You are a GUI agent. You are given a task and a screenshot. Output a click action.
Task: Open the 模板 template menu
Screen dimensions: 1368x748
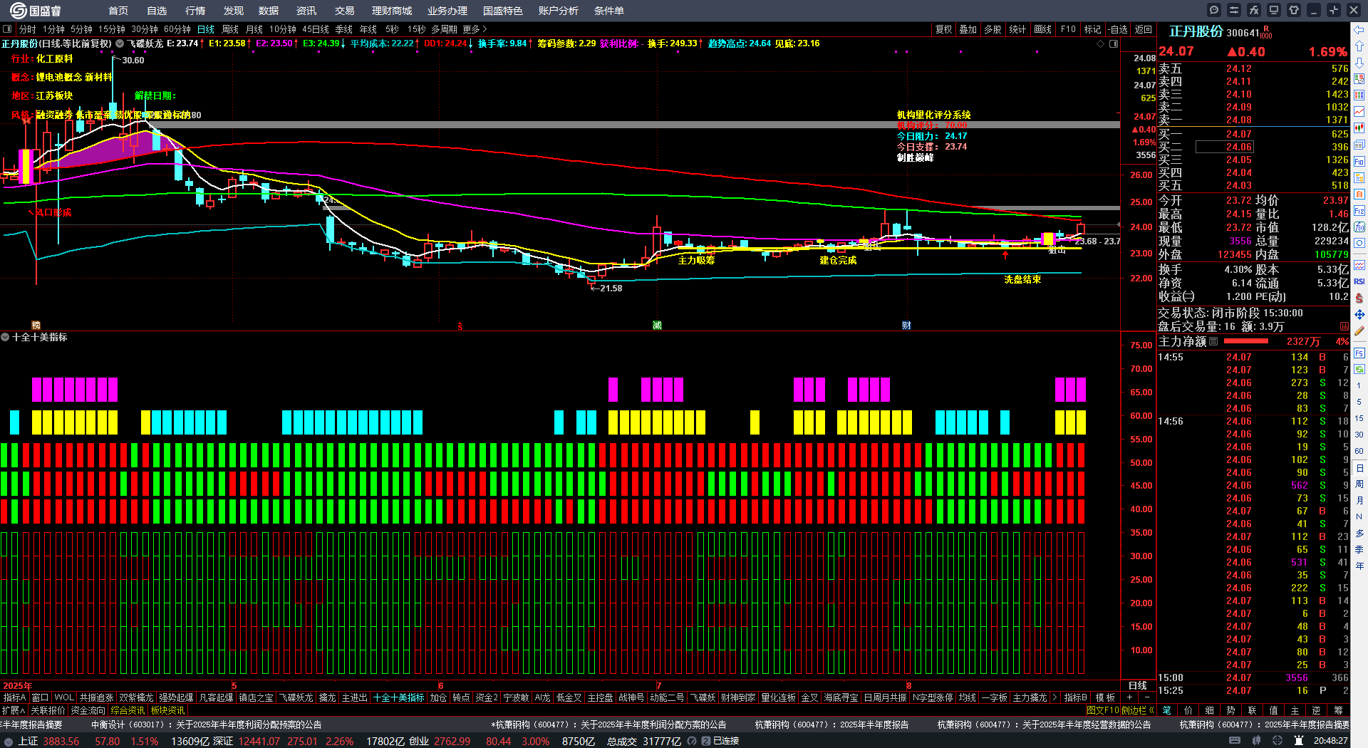point(1105,697)
